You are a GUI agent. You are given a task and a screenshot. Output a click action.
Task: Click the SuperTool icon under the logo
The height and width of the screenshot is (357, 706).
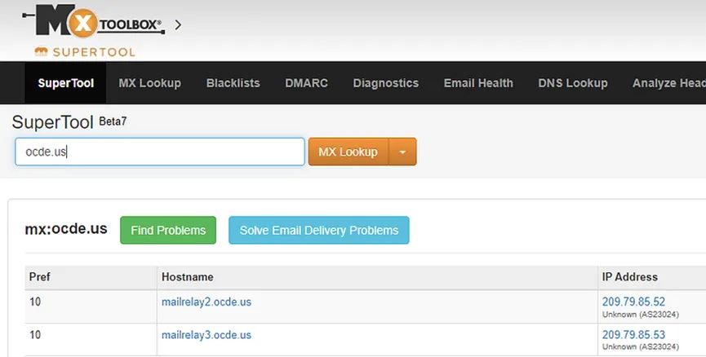(41, 51)
